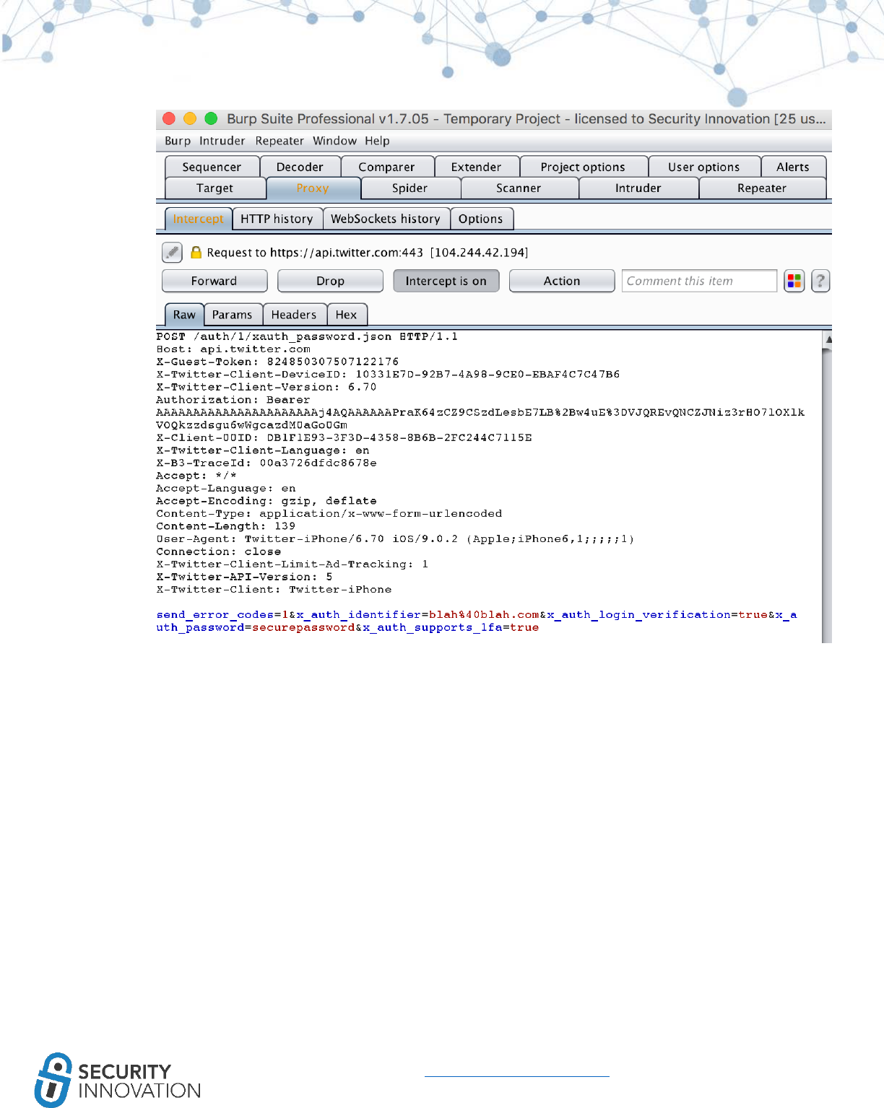Switch to the Params view tab
The image size is (884, 1108).
(233, 315)
